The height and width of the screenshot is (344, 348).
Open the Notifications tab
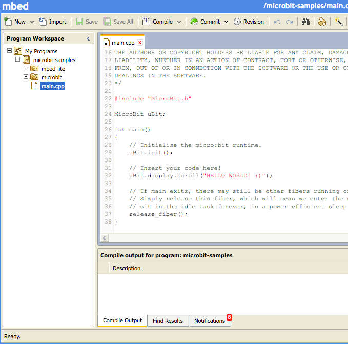(x=210, y=321)
